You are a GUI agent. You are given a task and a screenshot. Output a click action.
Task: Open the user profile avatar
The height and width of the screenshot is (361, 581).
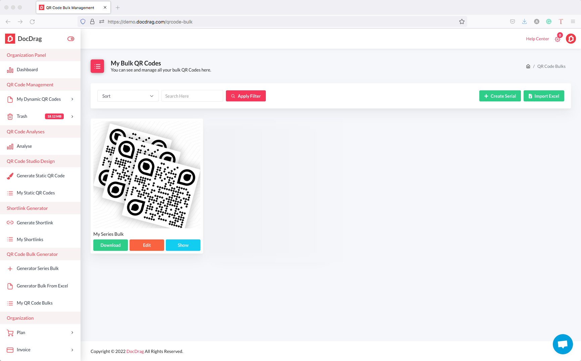point(571,39)
